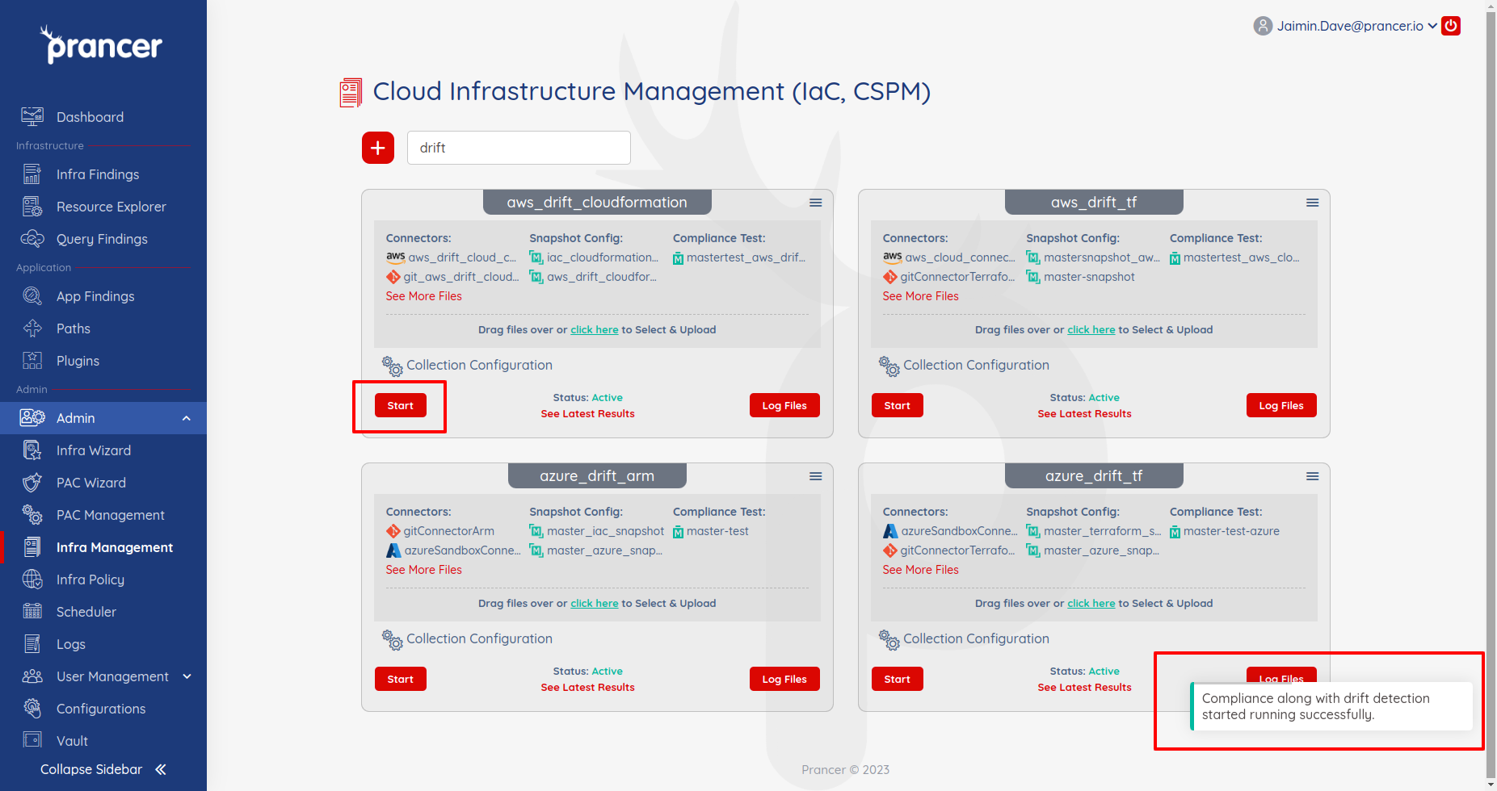This screenshot has height=791, width=1497.
Task: Open hamburger menu on aws_drift_tf card
Action: pos(1313,203)
